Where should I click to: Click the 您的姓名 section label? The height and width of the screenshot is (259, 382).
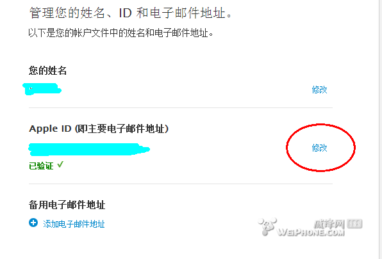pyautogui.click(x=47, y=71)
